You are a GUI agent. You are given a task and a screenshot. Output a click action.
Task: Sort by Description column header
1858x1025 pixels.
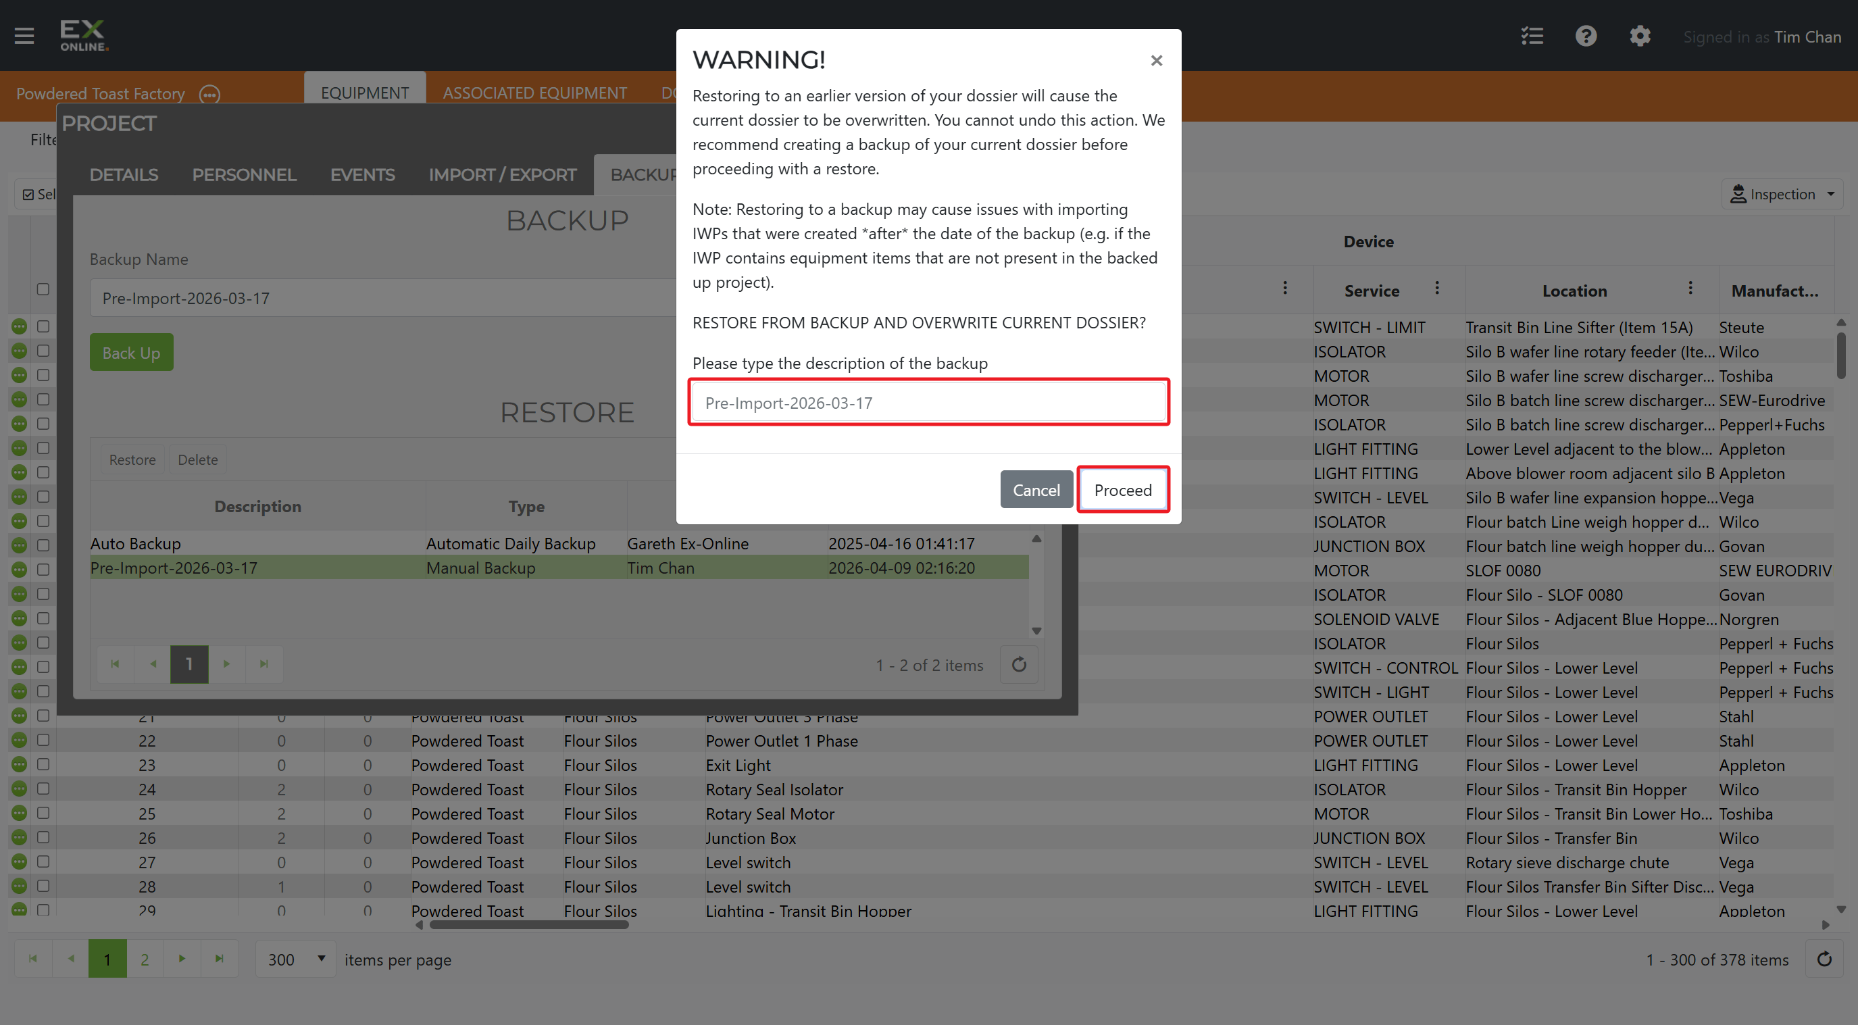257,506
